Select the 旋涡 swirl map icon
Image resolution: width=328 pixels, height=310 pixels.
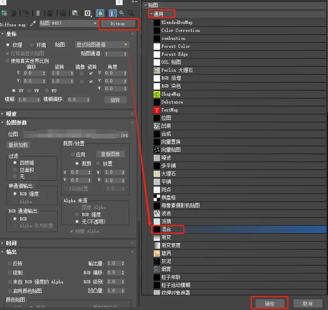[157, 253]
